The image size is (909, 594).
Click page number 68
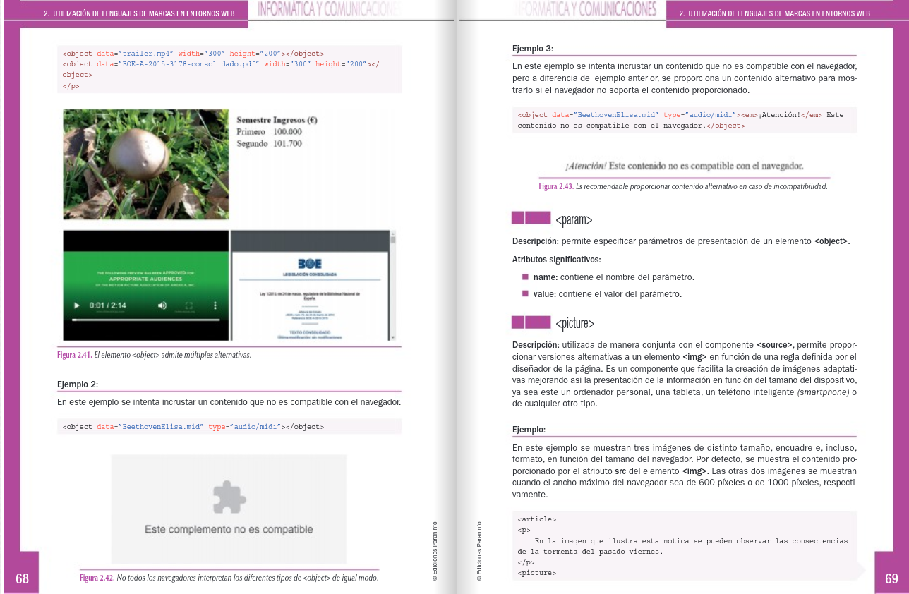pos(21,578)
